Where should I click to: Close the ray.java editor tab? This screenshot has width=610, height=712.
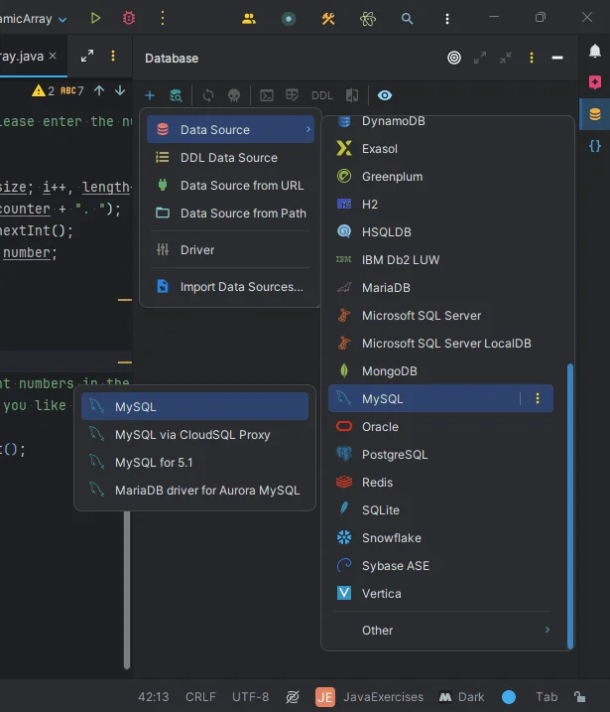[x=53, y=56]
